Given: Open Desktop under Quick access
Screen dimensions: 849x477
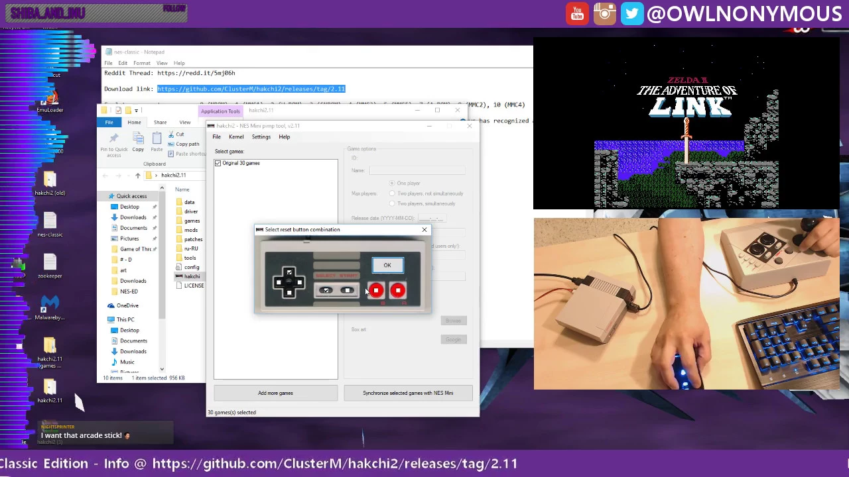Looking at the screenshot, I should click(129, 207).
